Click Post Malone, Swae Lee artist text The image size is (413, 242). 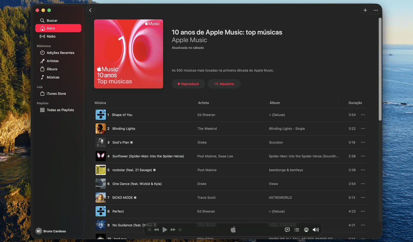pyautogui.click(x=215, y=156)
